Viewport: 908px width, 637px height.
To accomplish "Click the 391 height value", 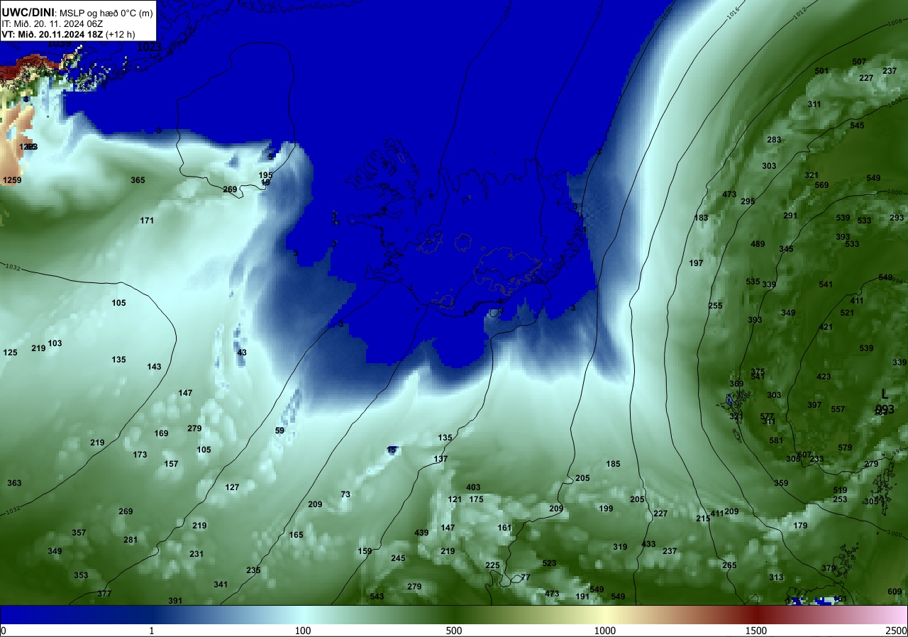I will [x=175, y=601].
